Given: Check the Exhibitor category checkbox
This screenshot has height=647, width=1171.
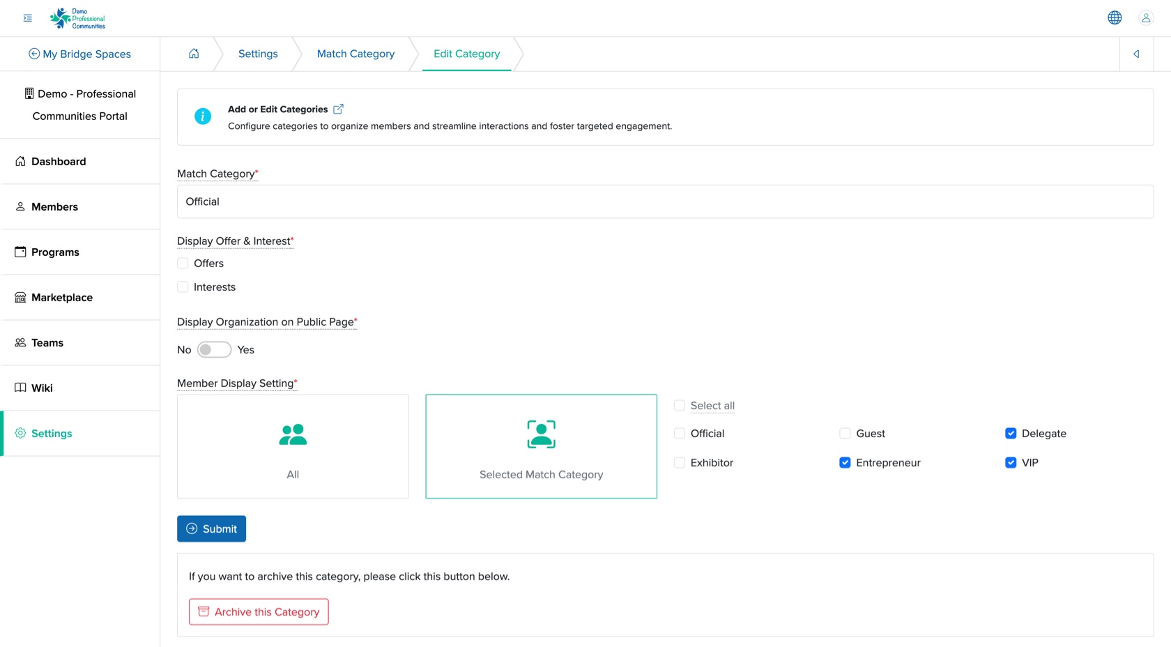Looking at the screenshot, I should 680,462.
